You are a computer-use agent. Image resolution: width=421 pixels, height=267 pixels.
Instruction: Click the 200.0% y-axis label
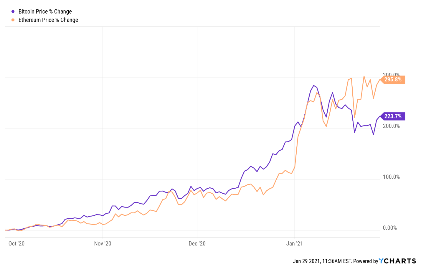391,126
